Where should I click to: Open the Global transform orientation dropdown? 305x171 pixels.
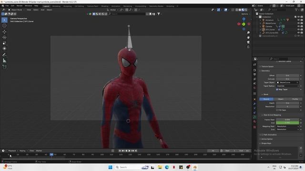coord(112,9)
